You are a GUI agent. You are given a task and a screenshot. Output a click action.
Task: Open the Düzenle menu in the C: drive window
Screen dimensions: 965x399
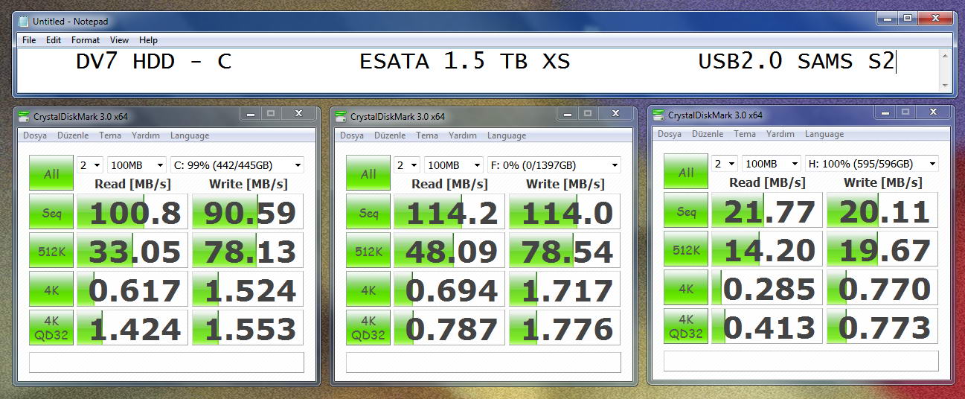(x=73, y=135)
